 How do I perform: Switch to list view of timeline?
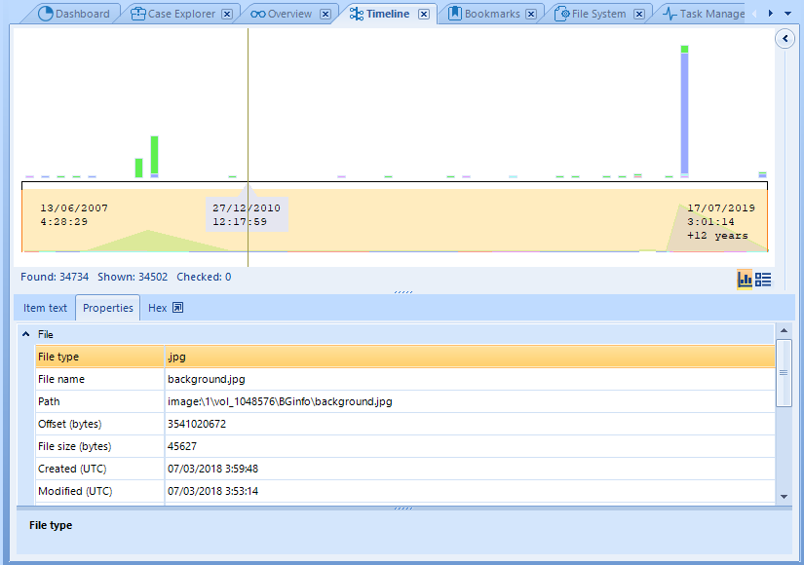point(763,280)
